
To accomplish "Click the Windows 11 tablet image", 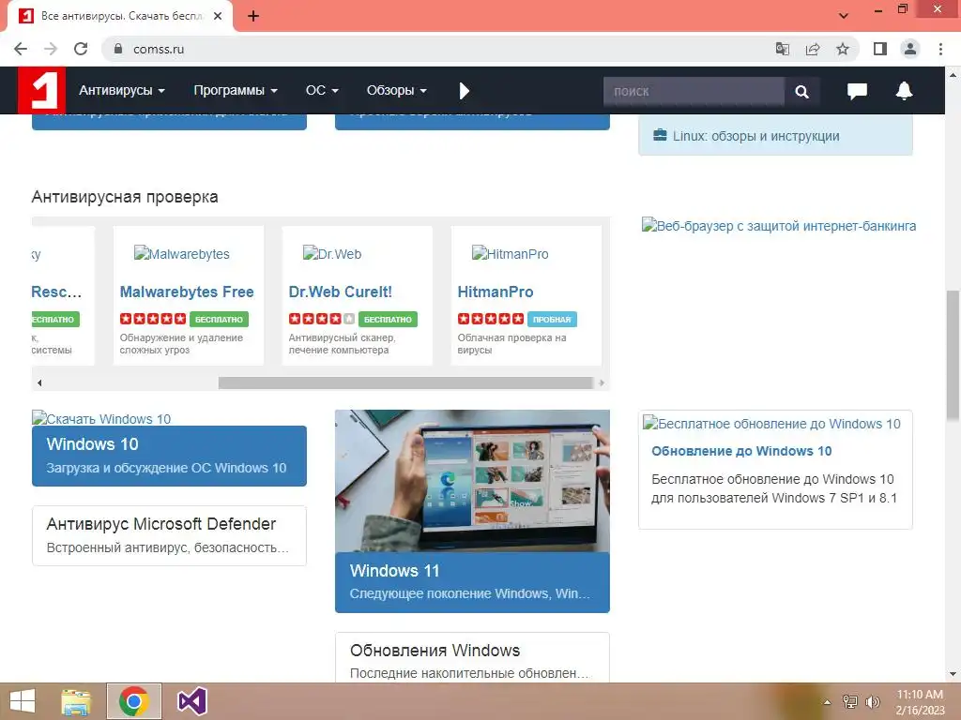I will point(472,481).
